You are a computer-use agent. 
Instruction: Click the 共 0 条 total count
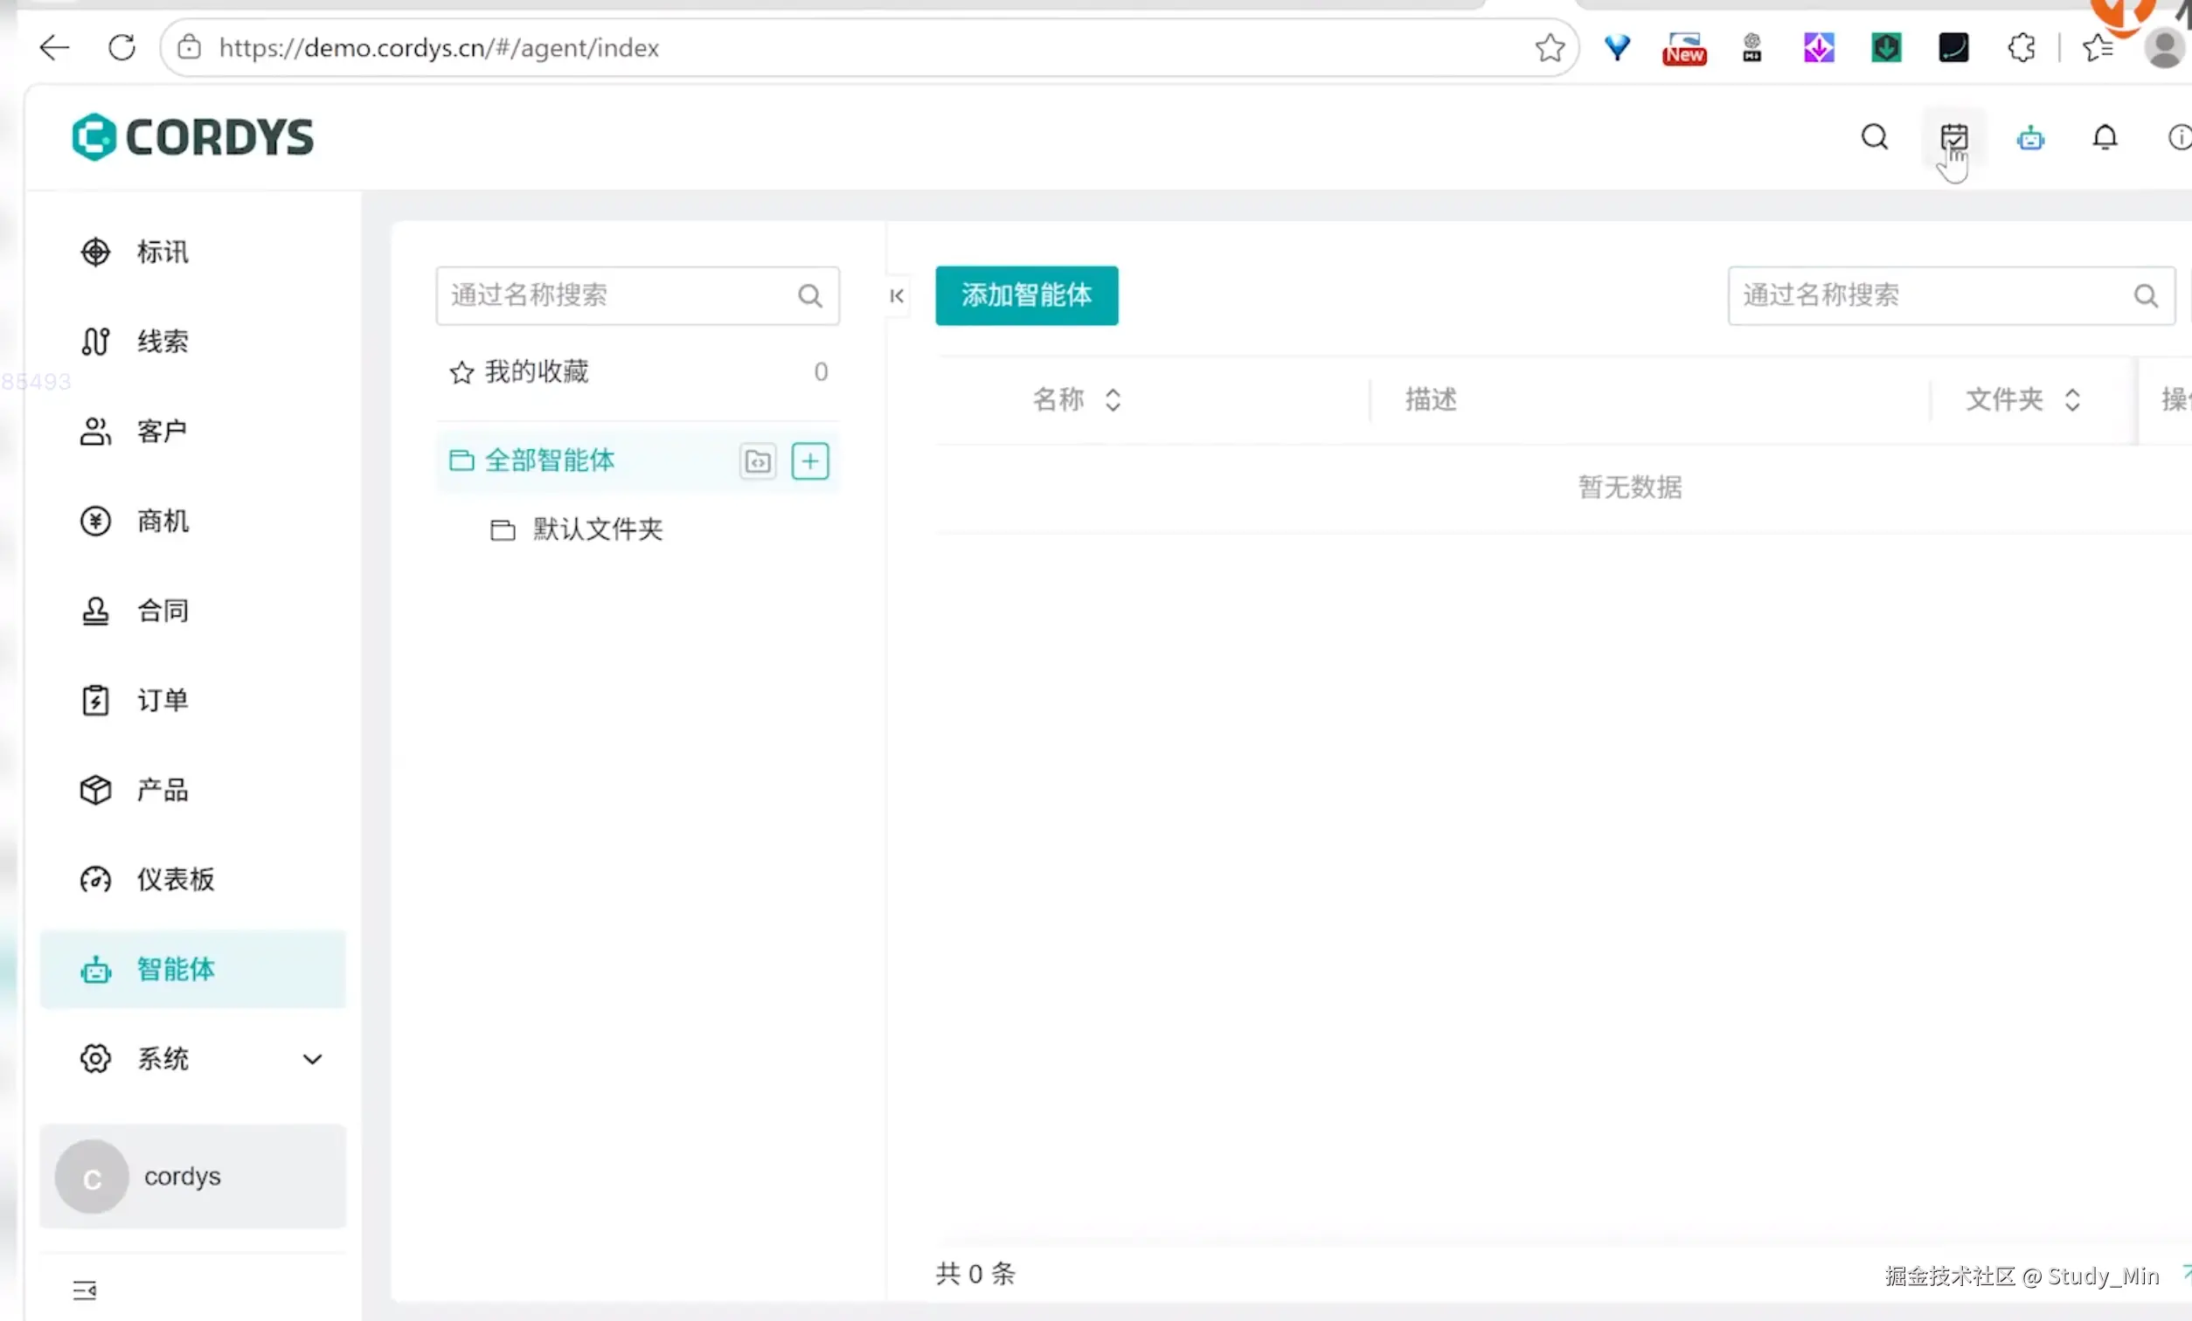point(975,1274)
